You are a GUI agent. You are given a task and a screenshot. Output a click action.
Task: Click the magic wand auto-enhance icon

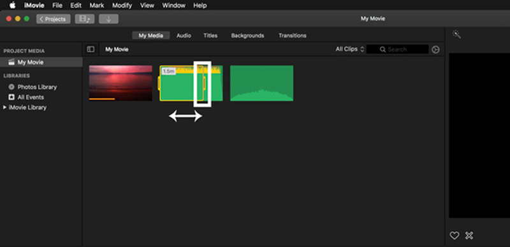[x=456, y=34]
